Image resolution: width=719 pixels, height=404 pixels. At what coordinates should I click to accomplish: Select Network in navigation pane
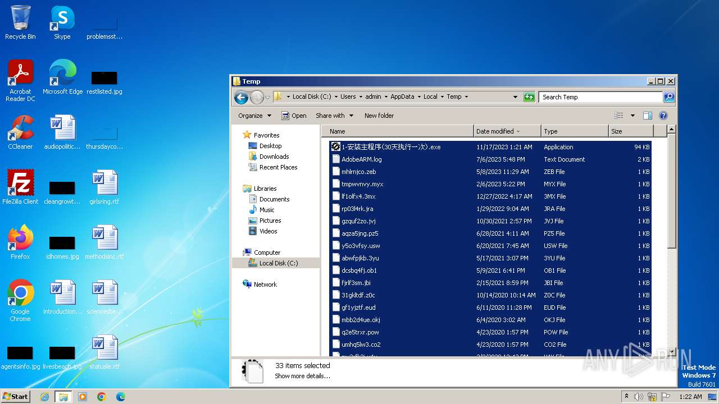click(260, 284)
